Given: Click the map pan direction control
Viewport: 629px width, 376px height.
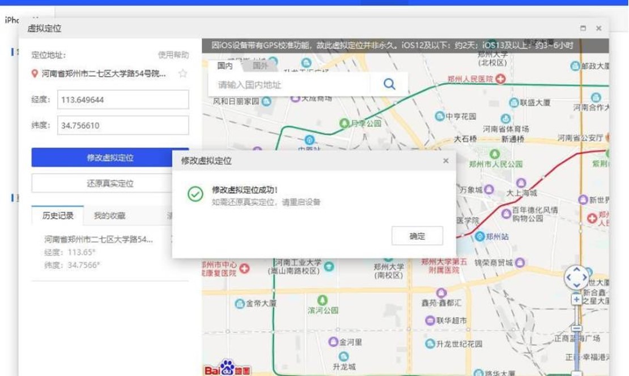Looking at the screenshot, I should 576,277.
